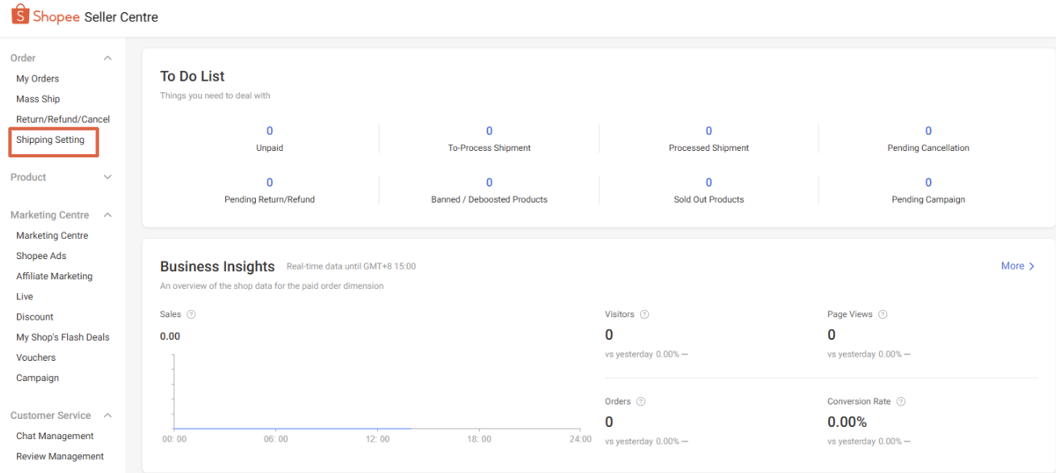Open the Discount page
The width and height of the screenshot is (1056, 473).
(x=35, y=316)
